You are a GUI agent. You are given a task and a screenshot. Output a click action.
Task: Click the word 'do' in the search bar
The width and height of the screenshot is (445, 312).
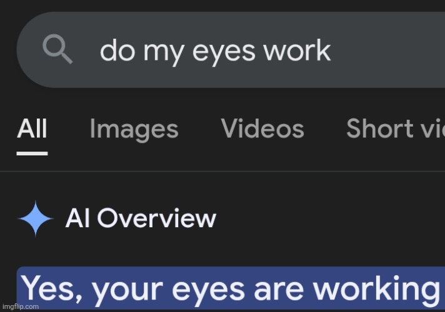pos(117,50)
